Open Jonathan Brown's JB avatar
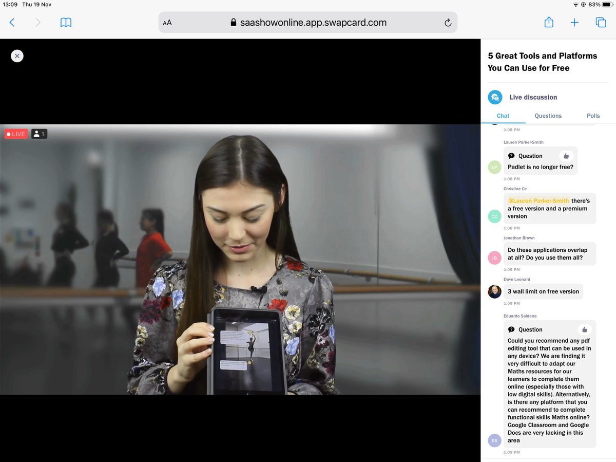The width and height of the screenshot is (616, 462). (x=494, y=258)
